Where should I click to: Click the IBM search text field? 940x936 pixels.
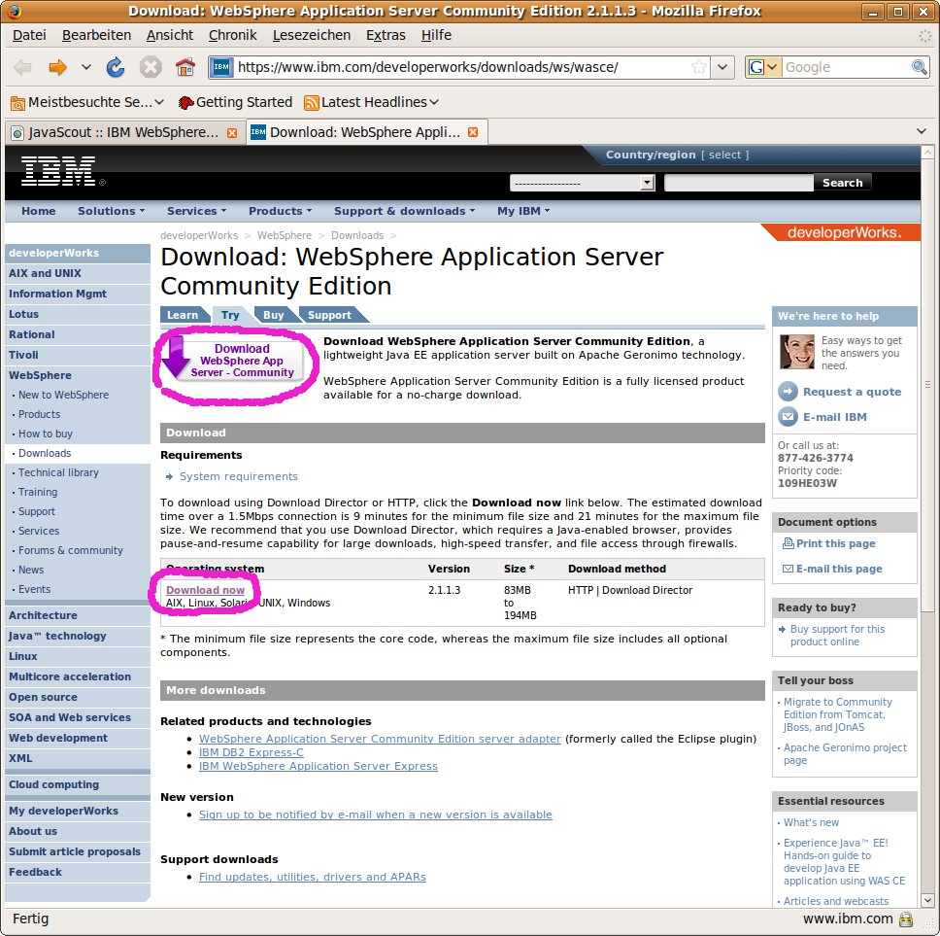coord(738,183)
